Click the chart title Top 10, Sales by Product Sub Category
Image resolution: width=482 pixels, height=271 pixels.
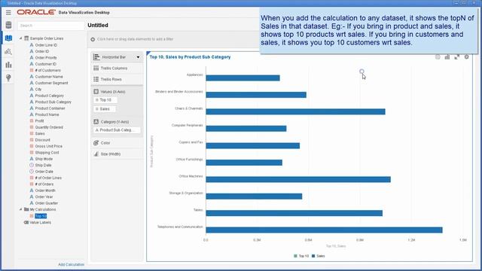click(x=190, y=57)
